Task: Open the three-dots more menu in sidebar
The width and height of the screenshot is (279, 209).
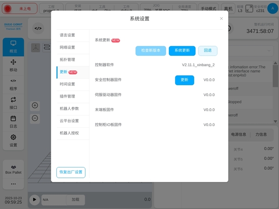Action: [13, 184]
